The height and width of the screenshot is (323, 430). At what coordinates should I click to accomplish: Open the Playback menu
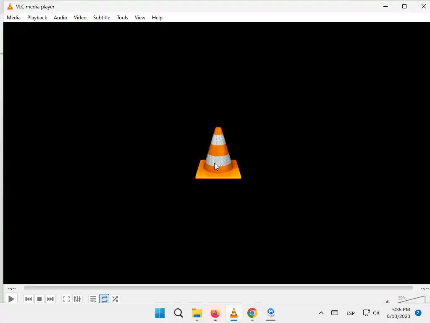37,18
